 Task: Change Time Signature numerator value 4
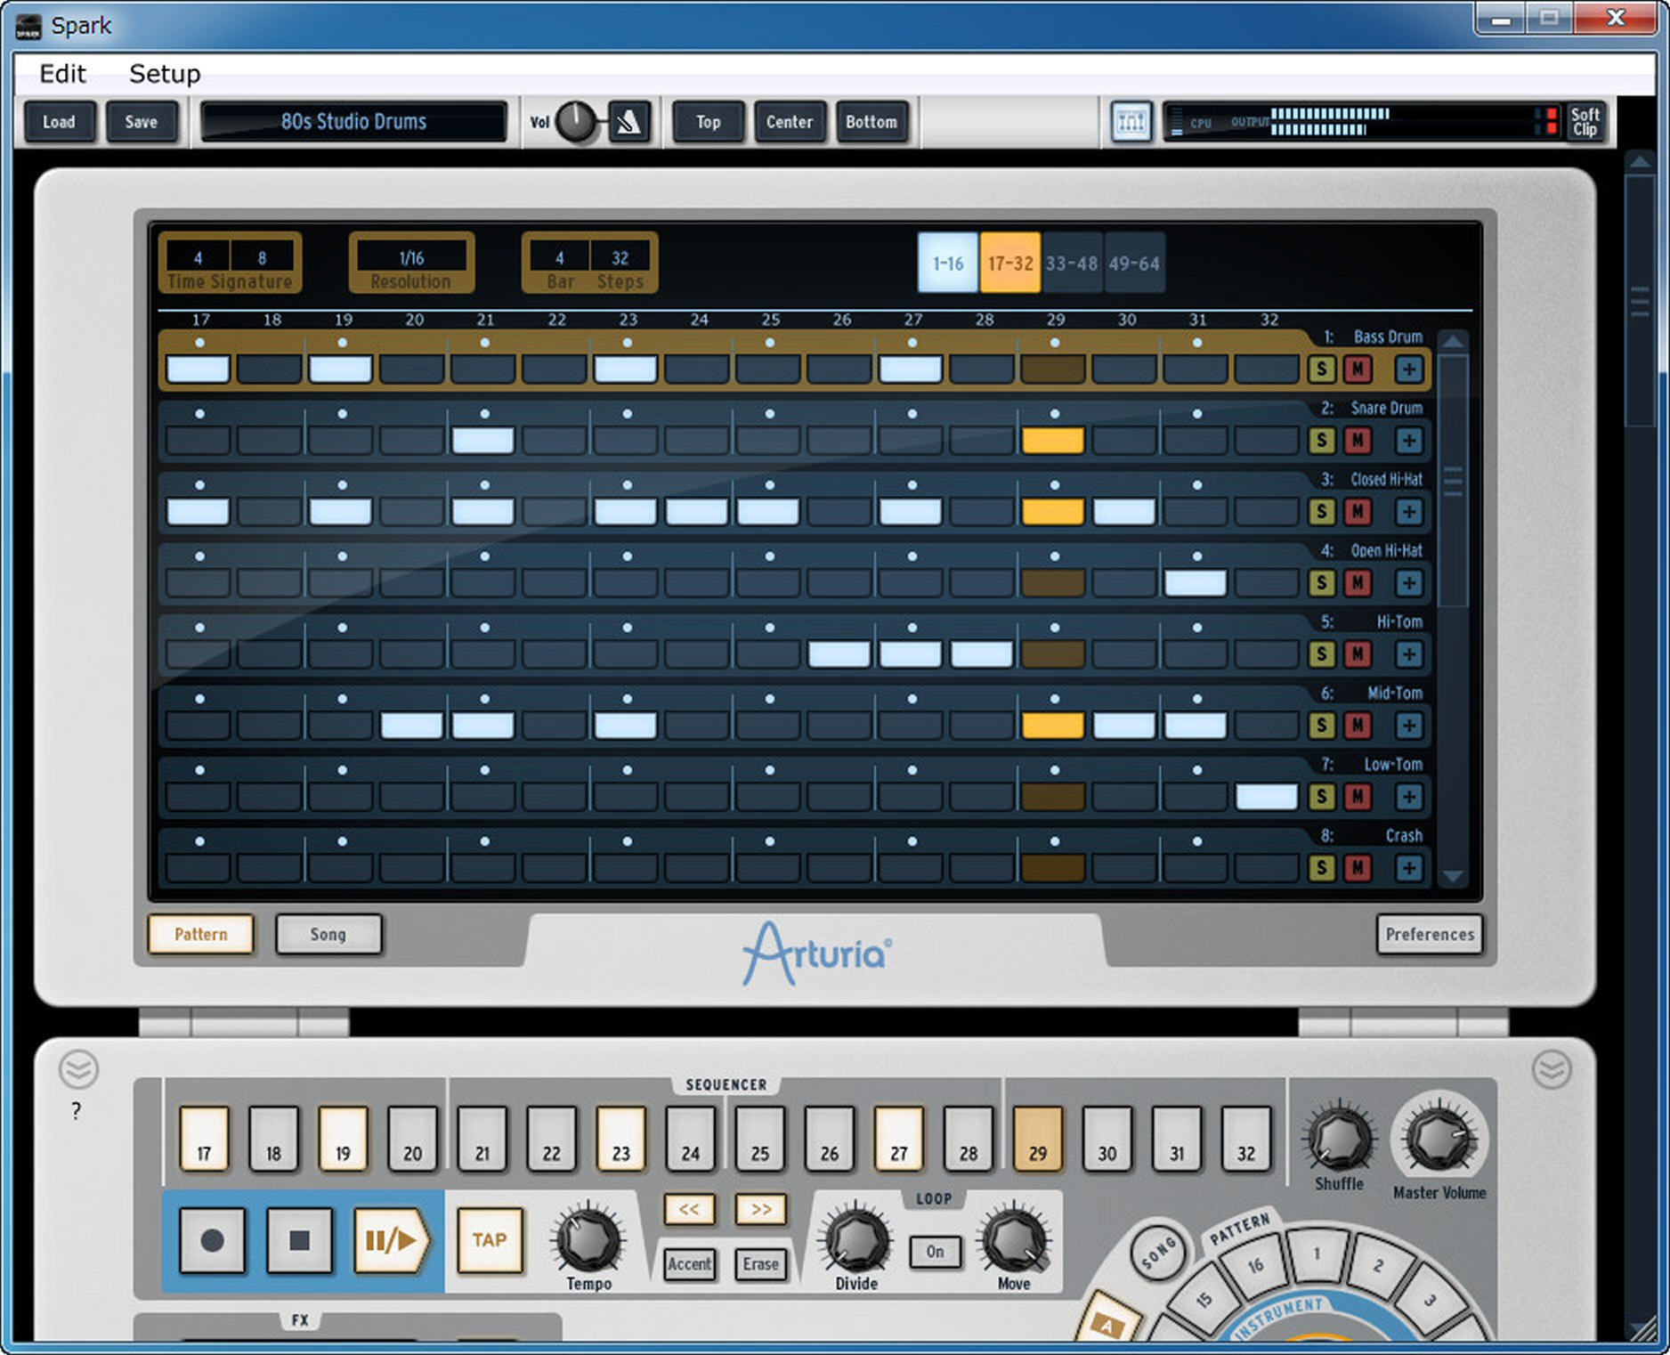(x=198, y=258)
